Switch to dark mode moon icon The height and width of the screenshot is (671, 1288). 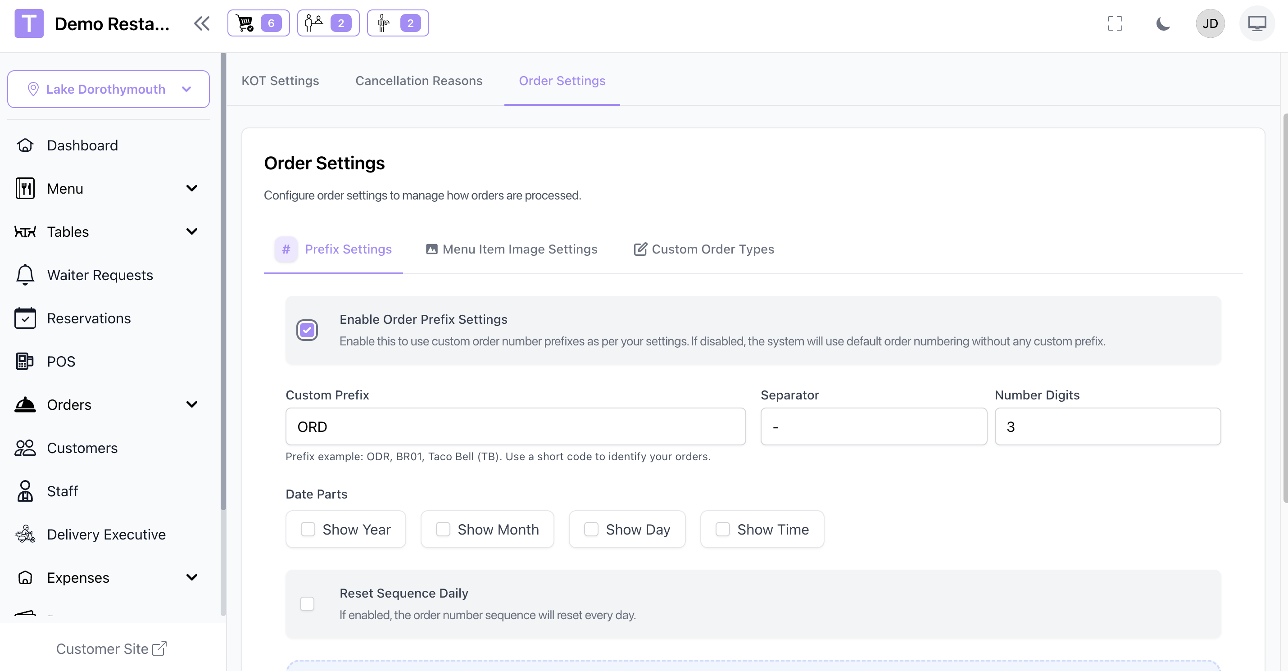point(1162,23)
